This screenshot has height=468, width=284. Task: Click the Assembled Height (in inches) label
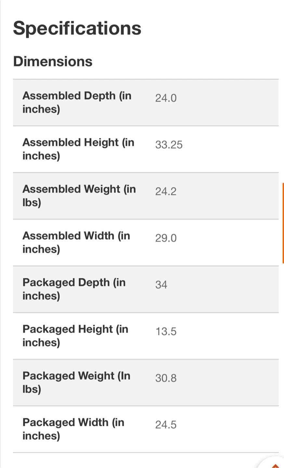click(x=78, y=149)
